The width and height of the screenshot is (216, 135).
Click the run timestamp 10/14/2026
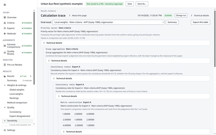click(150, 16)
